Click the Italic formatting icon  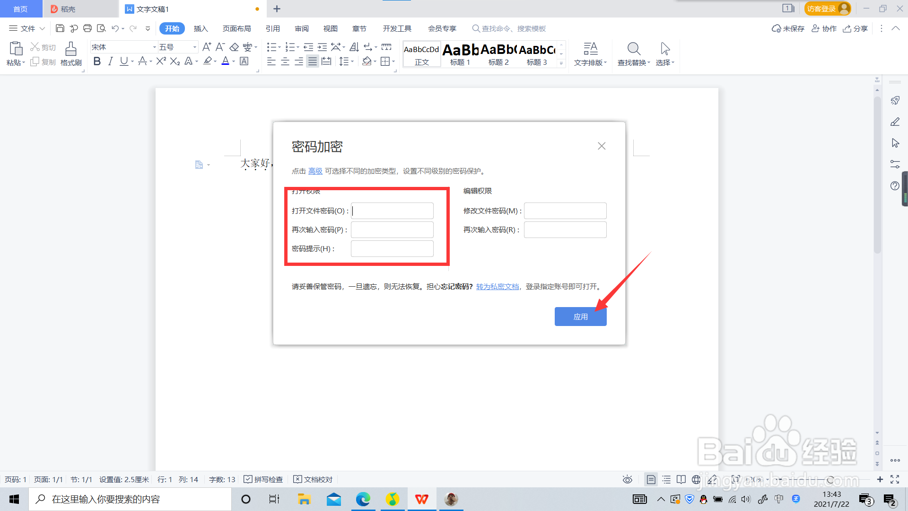coord(110,62)
